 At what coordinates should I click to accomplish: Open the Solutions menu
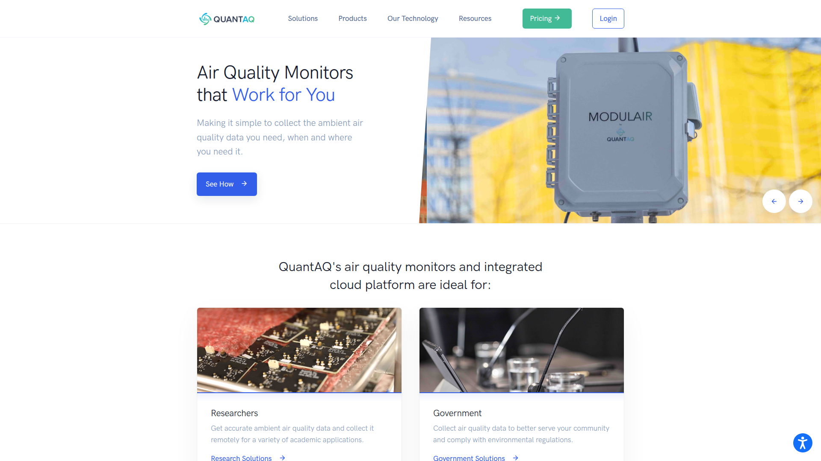[303, 18]
